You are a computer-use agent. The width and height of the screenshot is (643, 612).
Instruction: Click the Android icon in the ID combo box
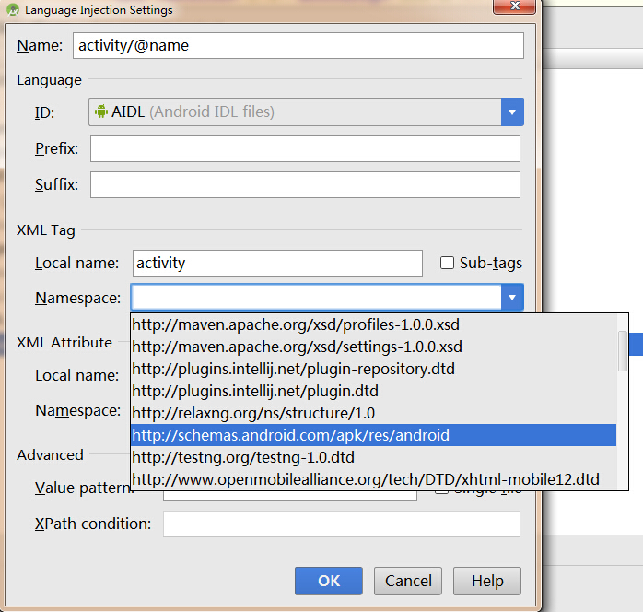click(x=101, y=112)
